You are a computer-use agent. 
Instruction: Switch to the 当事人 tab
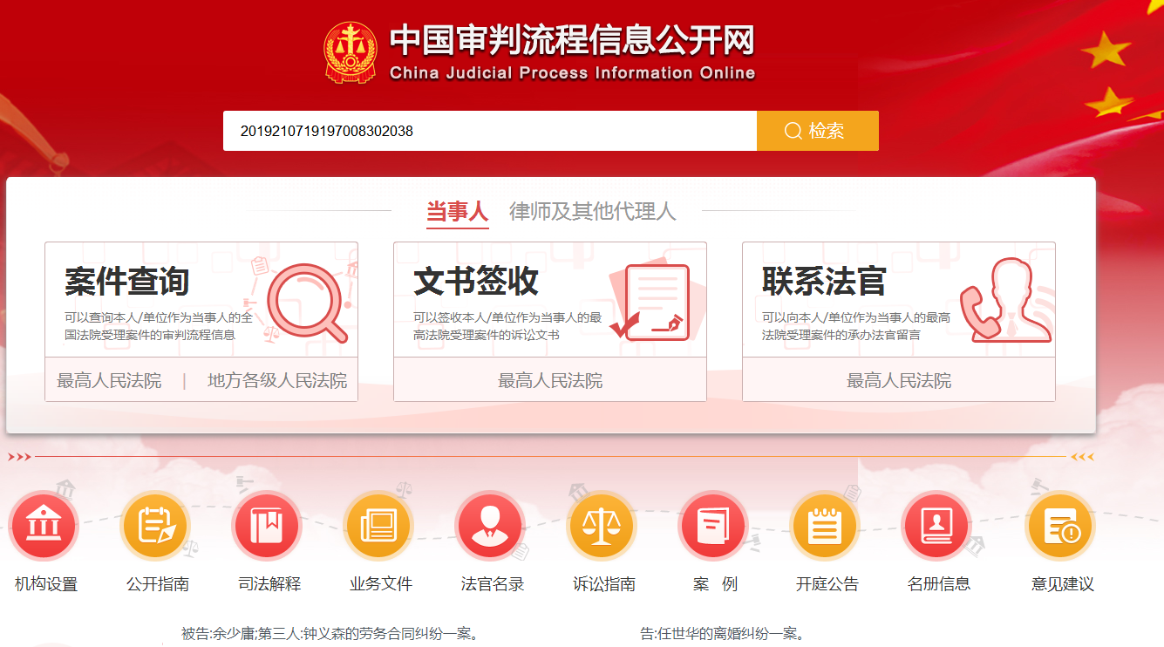[x=457, y=212]
